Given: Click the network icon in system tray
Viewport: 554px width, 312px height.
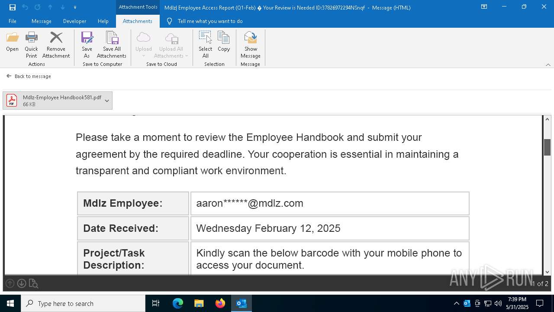Looking at the screenshot, I should (488, 303).
